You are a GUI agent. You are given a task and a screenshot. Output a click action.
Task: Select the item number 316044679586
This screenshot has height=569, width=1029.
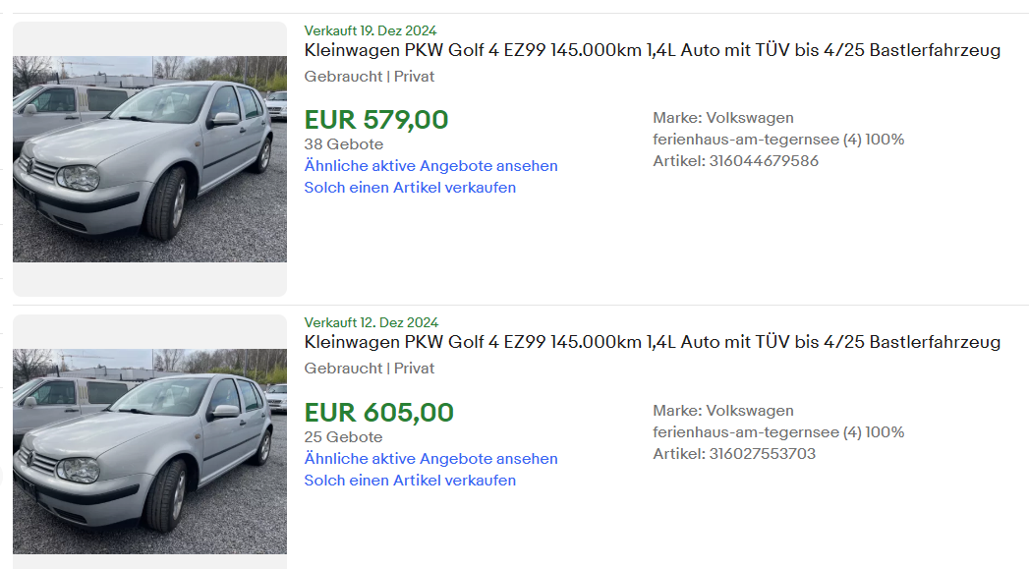click(x=763, y=161)
